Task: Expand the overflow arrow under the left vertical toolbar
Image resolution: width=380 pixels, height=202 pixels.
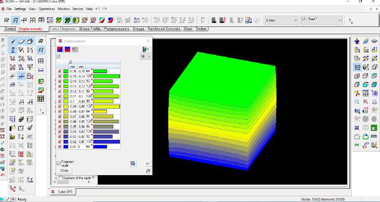Action: [42, 111]
